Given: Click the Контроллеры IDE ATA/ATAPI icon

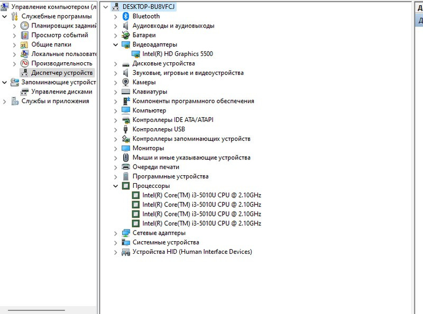Looking at the screenshot, I should click(126, 120).
